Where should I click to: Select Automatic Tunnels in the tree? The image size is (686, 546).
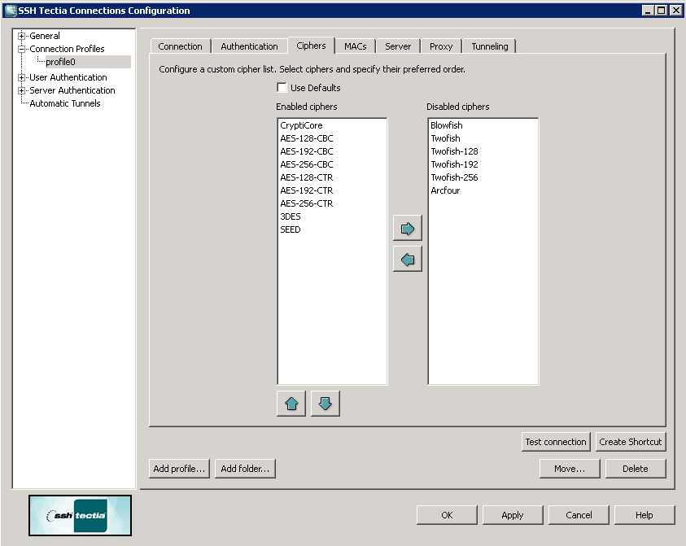click(x=65, y=103)
